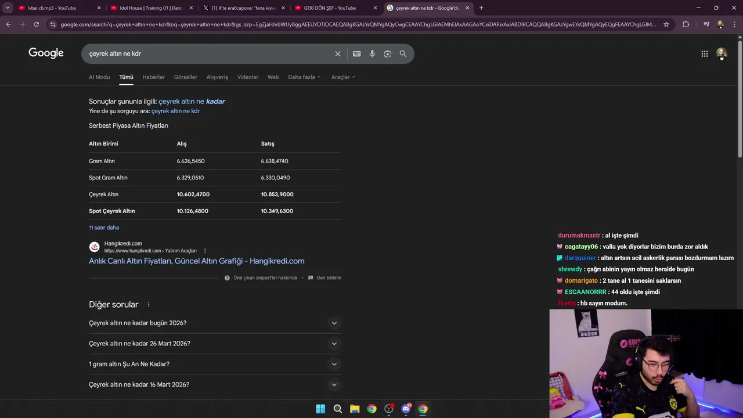743x418 pixels.
Task: Go back to previous page
Action: click(x=8, y=24)
